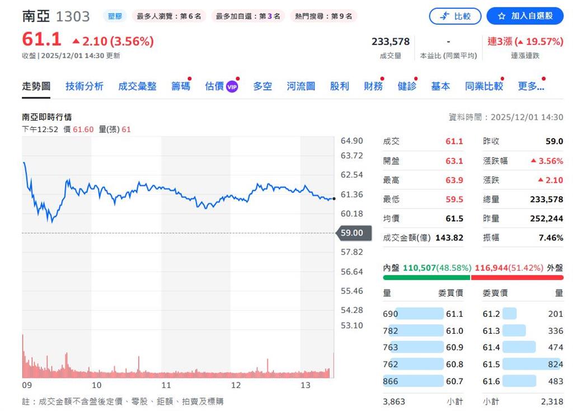Click the VIP badge on the 估價 tab
The height and width of the screenshot is (411, 573).
click(233, 86)
